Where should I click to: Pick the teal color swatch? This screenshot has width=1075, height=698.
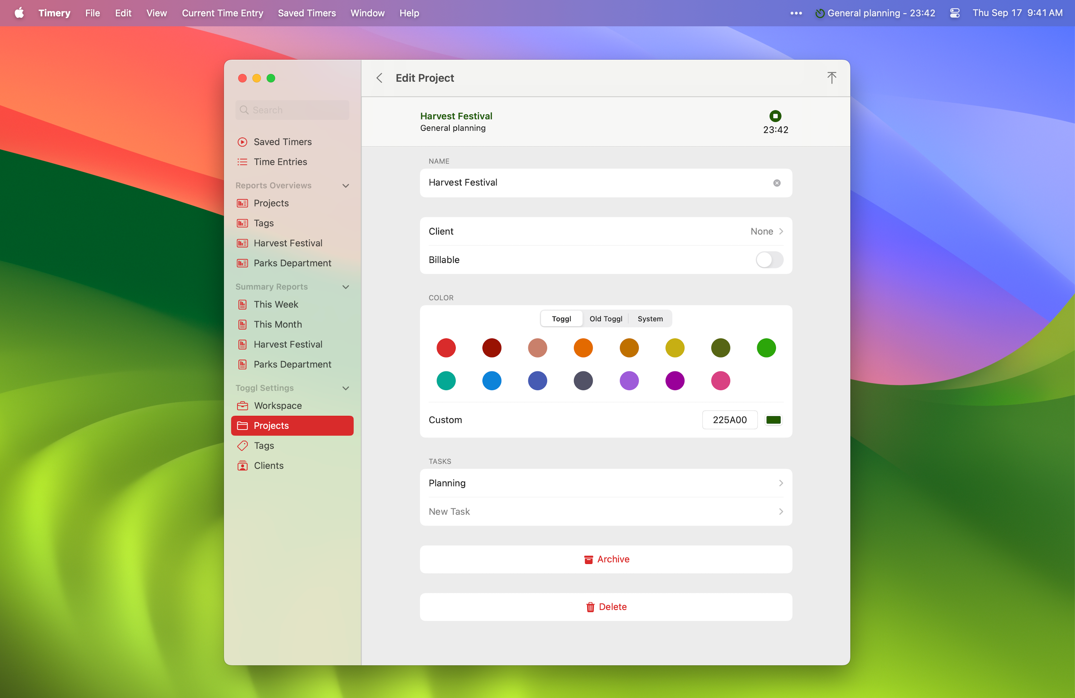click(x=446, y=380)
